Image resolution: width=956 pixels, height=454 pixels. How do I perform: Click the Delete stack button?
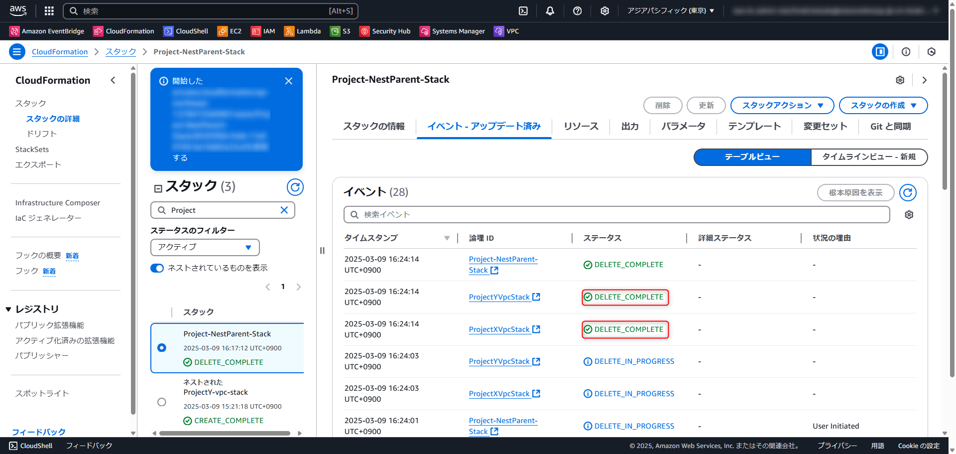click(663, 105)
